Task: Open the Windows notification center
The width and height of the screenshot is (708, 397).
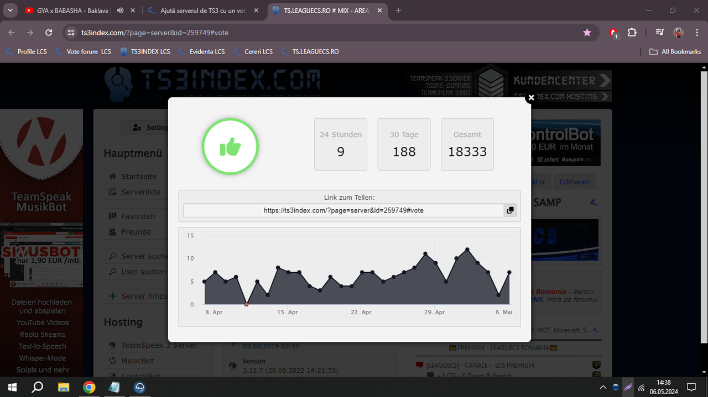Action: 691,387
